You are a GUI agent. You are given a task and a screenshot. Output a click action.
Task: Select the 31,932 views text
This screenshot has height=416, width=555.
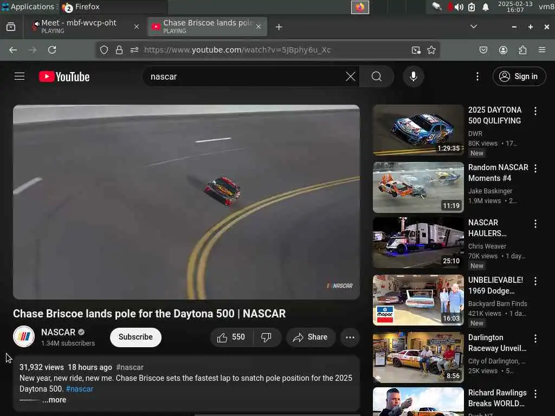41,367
